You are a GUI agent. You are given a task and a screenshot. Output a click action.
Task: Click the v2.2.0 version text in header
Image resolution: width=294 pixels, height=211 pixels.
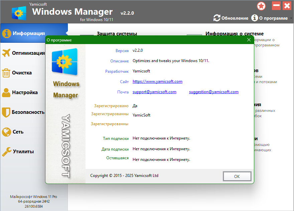127,13
